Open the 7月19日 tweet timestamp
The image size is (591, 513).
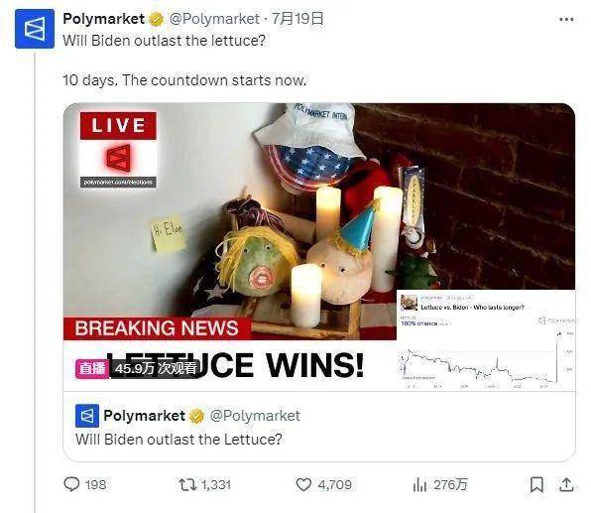(x=297, y=19)
